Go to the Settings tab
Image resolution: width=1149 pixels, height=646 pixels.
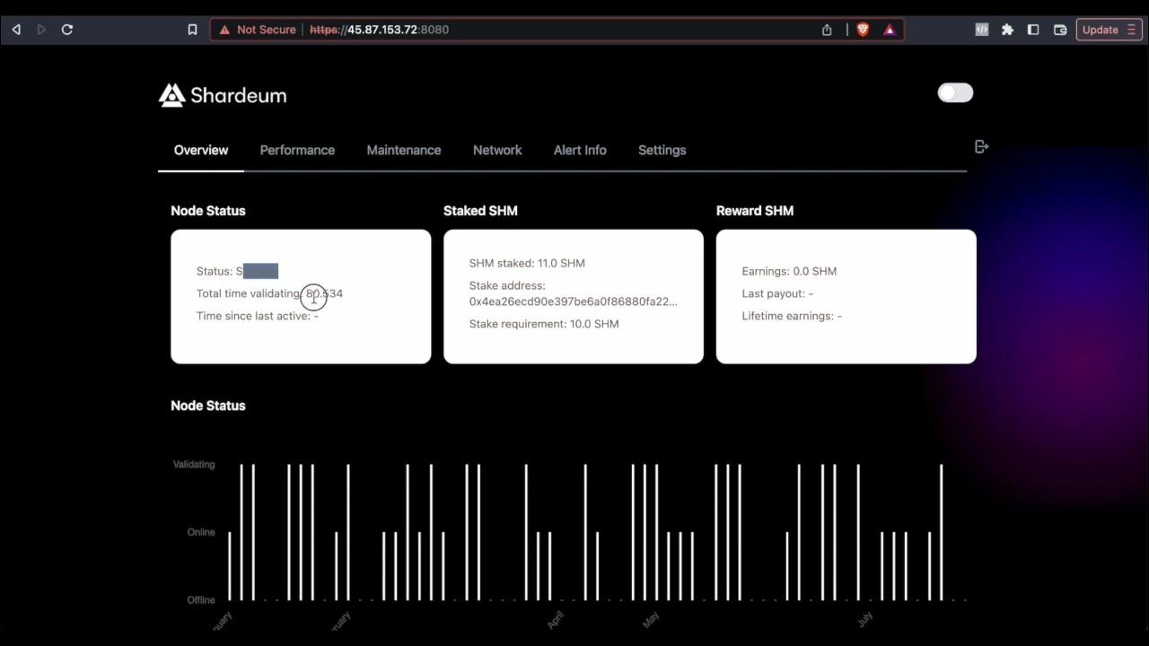662,150
